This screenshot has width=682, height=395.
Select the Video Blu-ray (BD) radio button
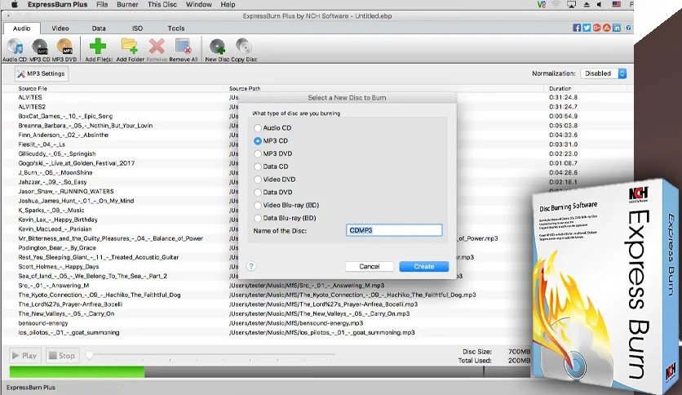point(258,205)
